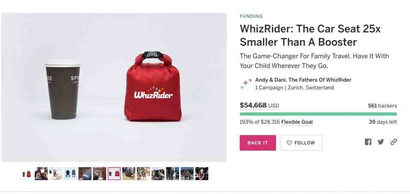
Task: Click the green funding progress bar
Action: [318, 114]
